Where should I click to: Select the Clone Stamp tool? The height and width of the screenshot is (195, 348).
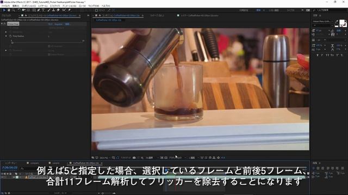pos(53,10)
